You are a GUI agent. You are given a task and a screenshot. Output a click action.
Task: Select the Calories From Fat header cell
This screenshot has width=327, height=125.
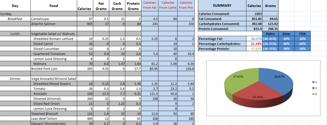coord(149,6)
